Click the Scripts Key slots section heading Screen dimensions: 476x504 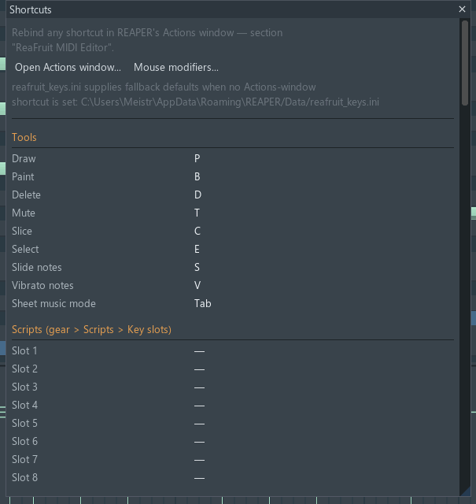[x=91, y=330]
